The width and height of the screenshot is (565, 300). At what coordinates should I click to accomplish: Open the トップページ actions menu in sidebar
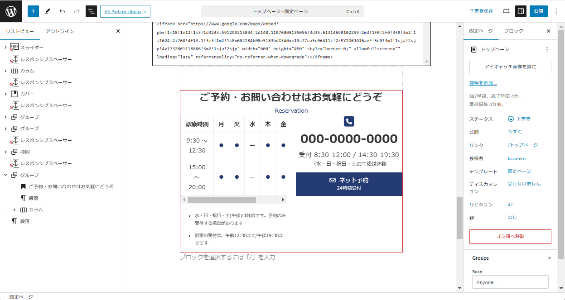click(x=547, y=50)
